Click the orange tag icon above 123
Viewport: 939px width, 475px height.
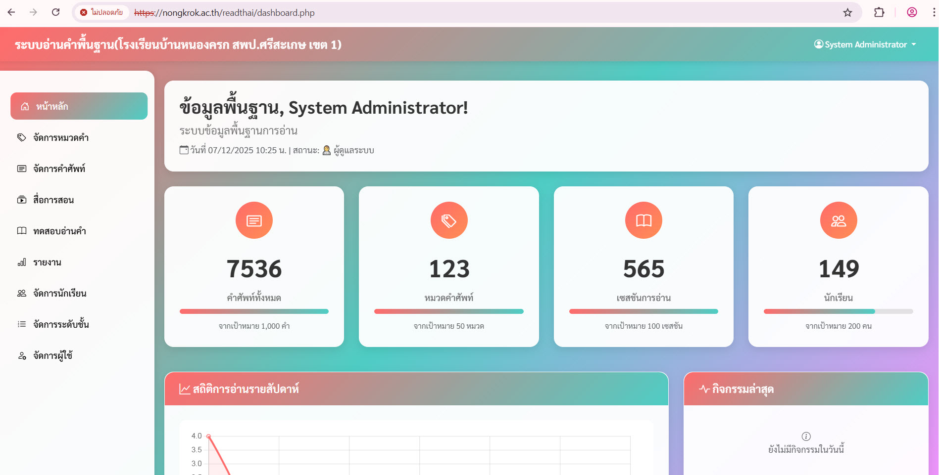pyautogui.click(x=449, y=220)
